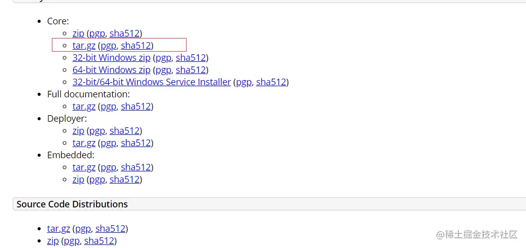Viewport: 526px width, 248px height.
Task: Open the 64-bit Windows zip link
Action: pyautogui.click(x=111, y=70)
